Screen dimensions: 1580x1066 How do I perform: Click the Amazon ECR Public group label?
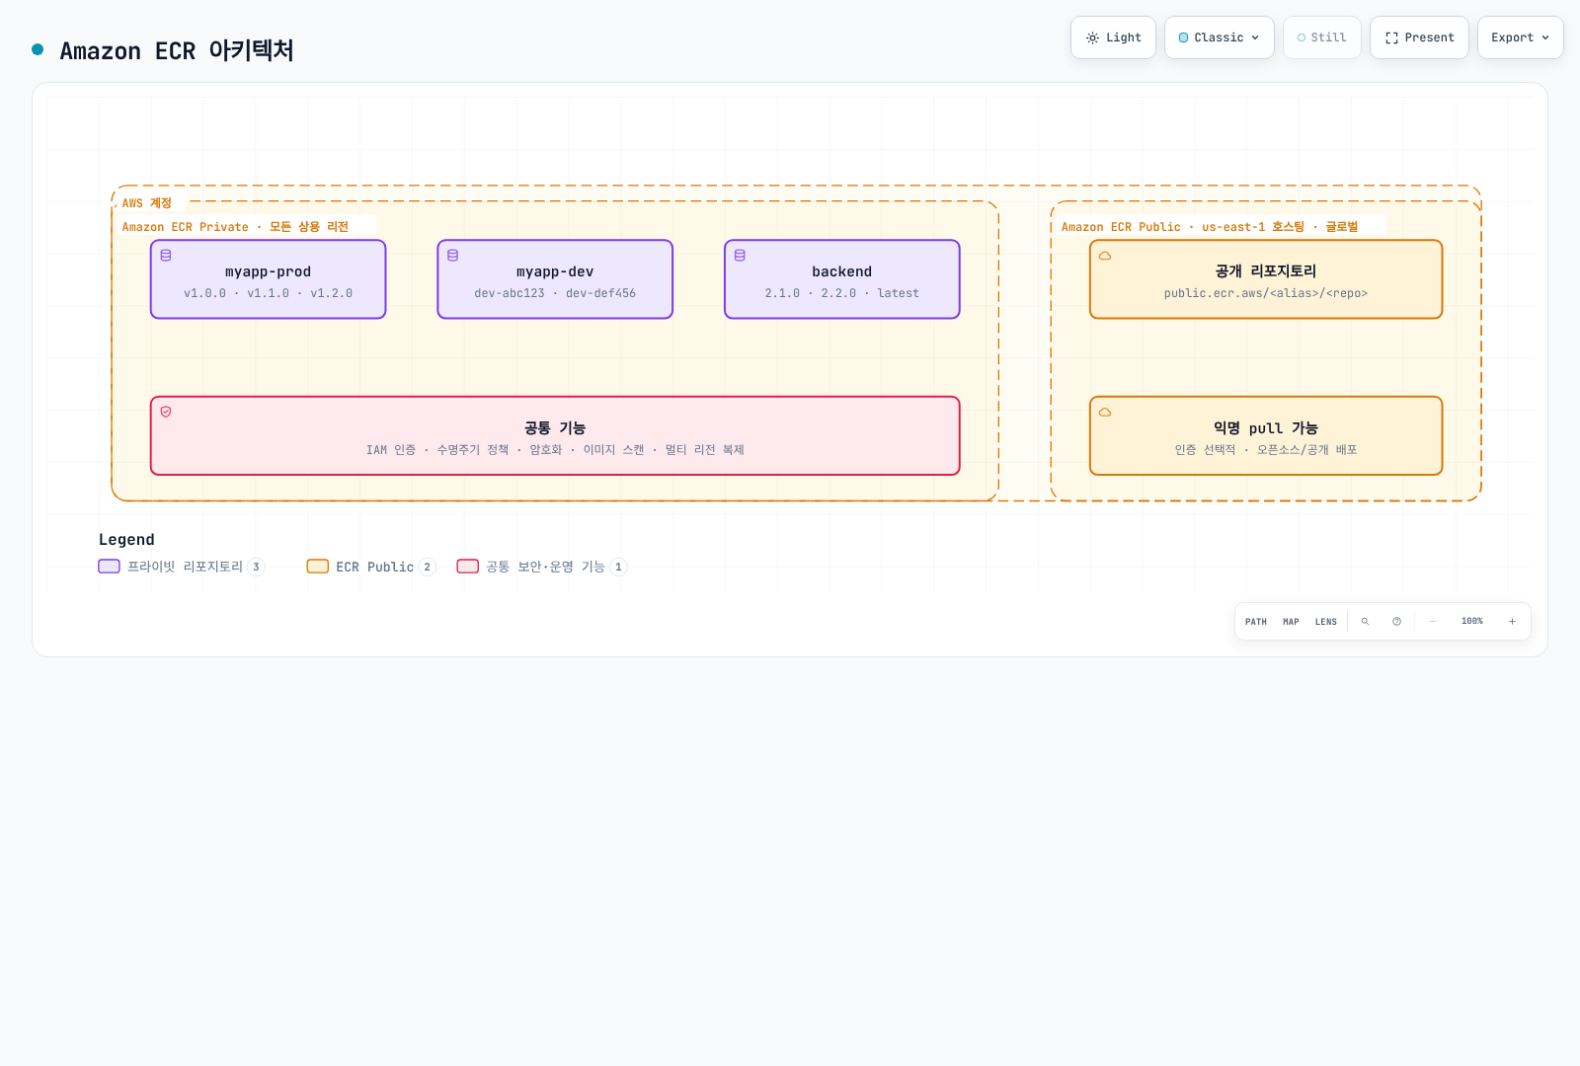[x=1210, y=227]
